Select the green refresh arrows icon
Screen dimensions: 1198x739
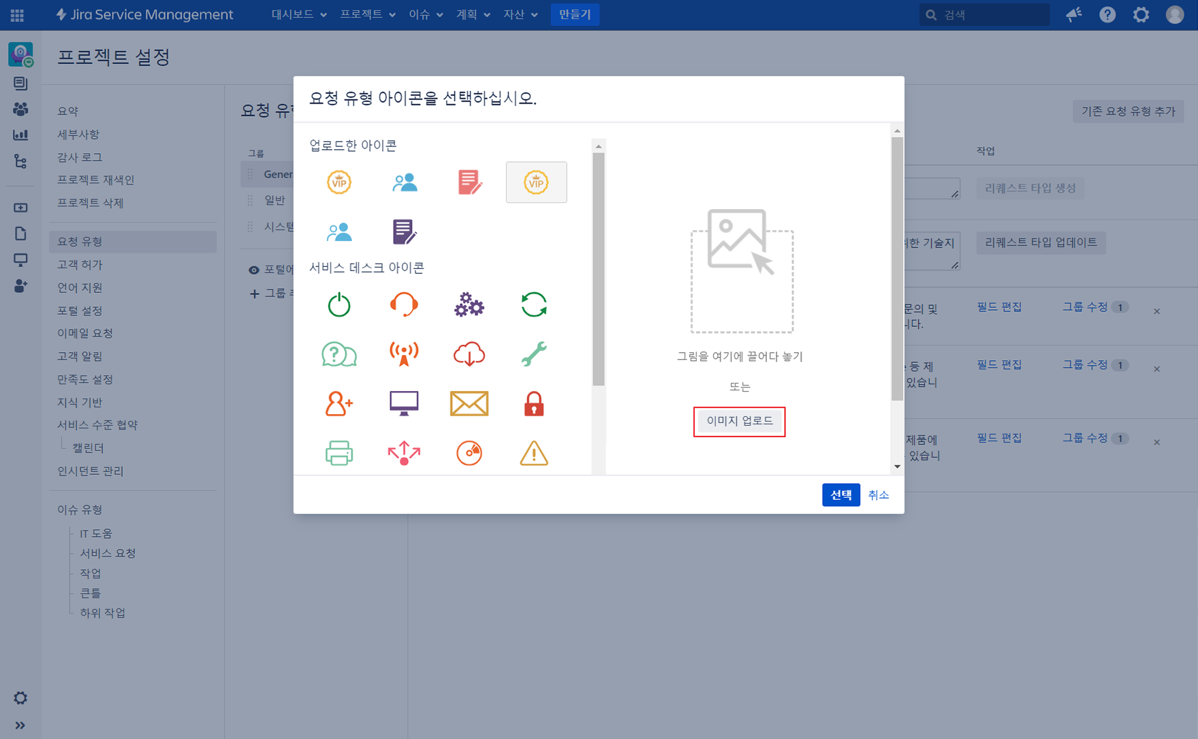[x=534, y=304]
